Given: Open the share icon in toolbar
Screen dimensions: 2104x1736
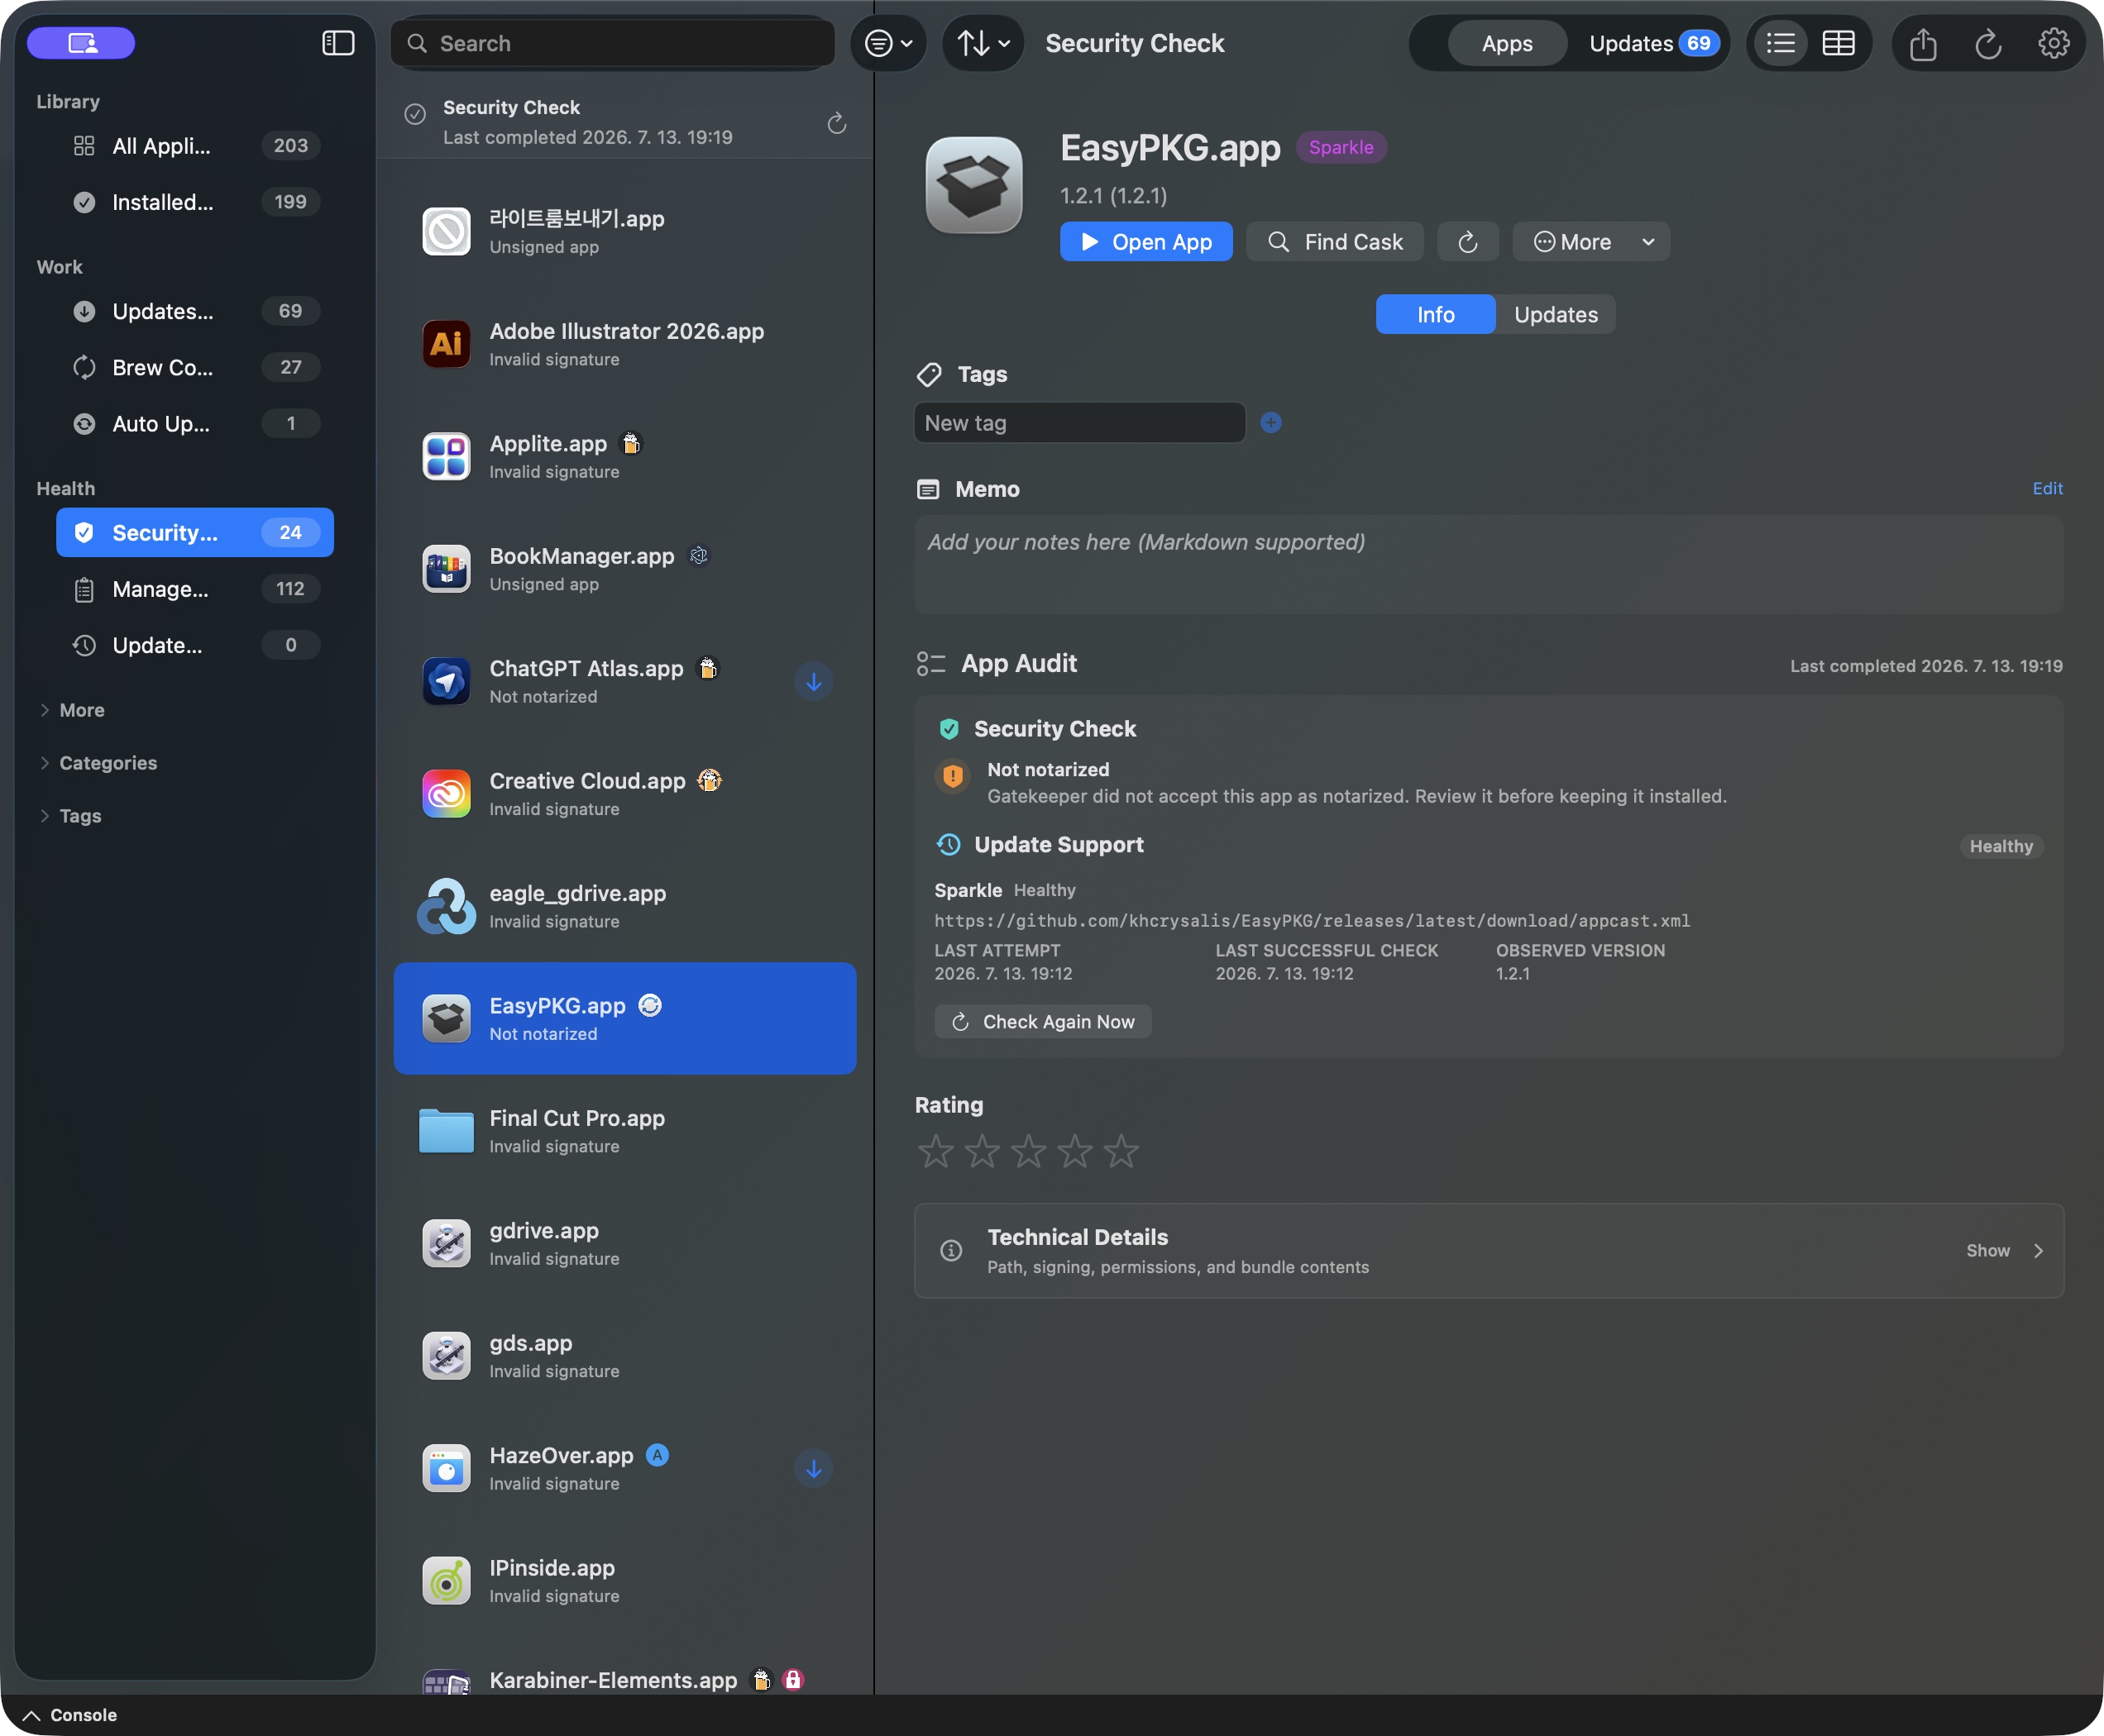Looking at the screenshot, I should [1922, 44].
